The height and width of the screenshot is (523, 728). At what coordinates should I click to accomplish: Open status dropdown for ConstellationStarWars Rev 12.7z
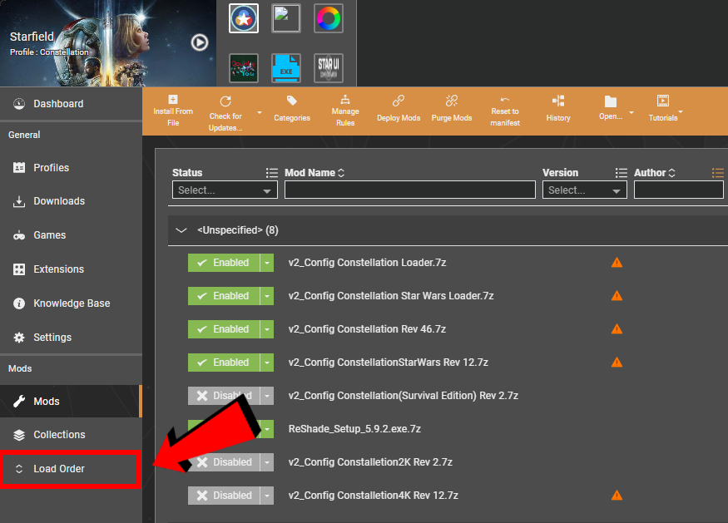(x=267, y=363)
